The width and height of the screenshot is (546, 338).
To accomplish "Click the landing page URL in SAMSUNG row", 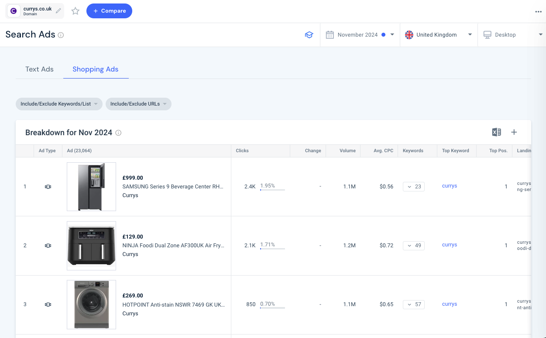I will pyautogui.click(x=524, y=187).
